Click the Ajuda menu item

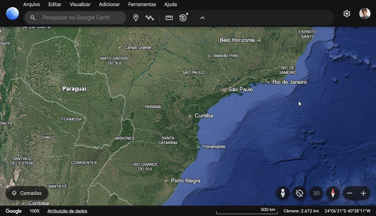(x=170, y=4)
